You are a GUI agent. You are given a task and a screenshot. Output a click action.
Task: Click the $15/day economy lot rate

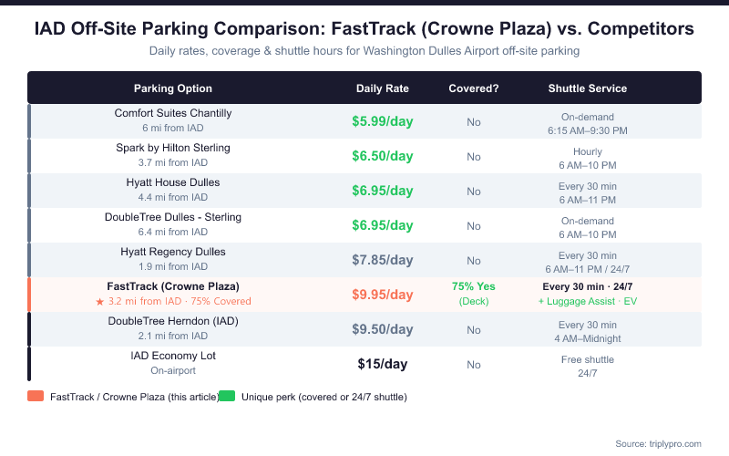point(383,364)
